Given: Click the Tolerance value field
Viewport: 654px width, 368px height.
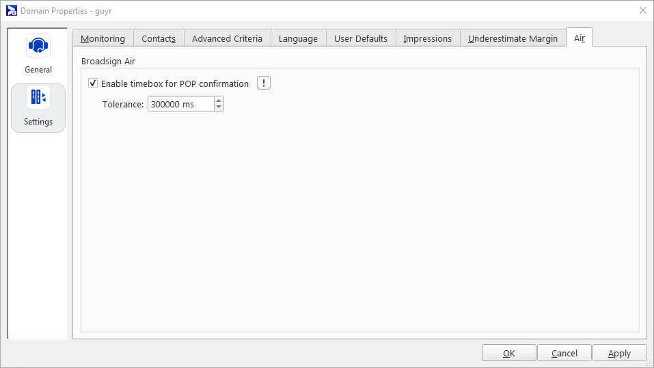Looking at the screenshot, I should tap(180, 104).
